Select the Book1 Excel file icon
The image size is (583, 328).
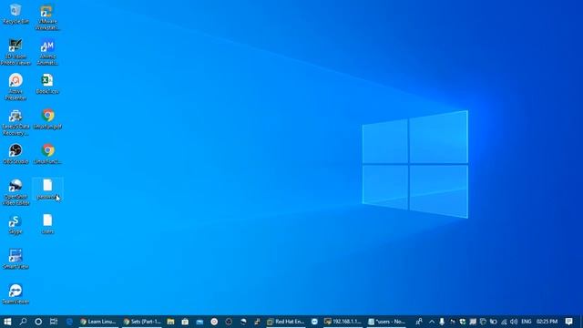click(x=47, y=84)
